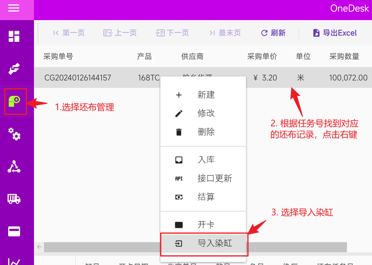
Task: Open the gears settings sidebar icon
Action: point(14,134)
